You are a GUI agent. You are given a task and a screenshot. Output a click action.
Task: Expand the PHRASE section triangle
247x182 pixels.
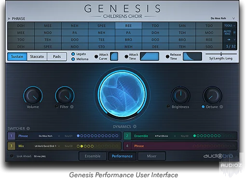(x=9, y=18)
